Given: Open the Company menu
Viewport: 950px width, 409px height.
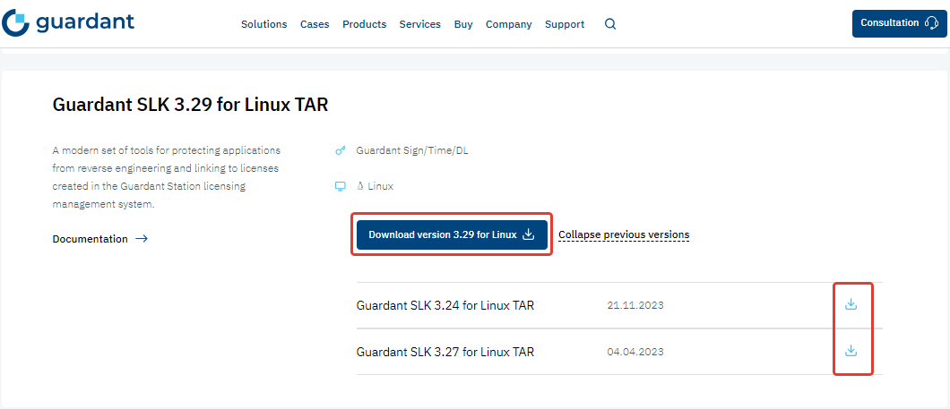Looking at the screenshot, I should click(x=508, y=24).
